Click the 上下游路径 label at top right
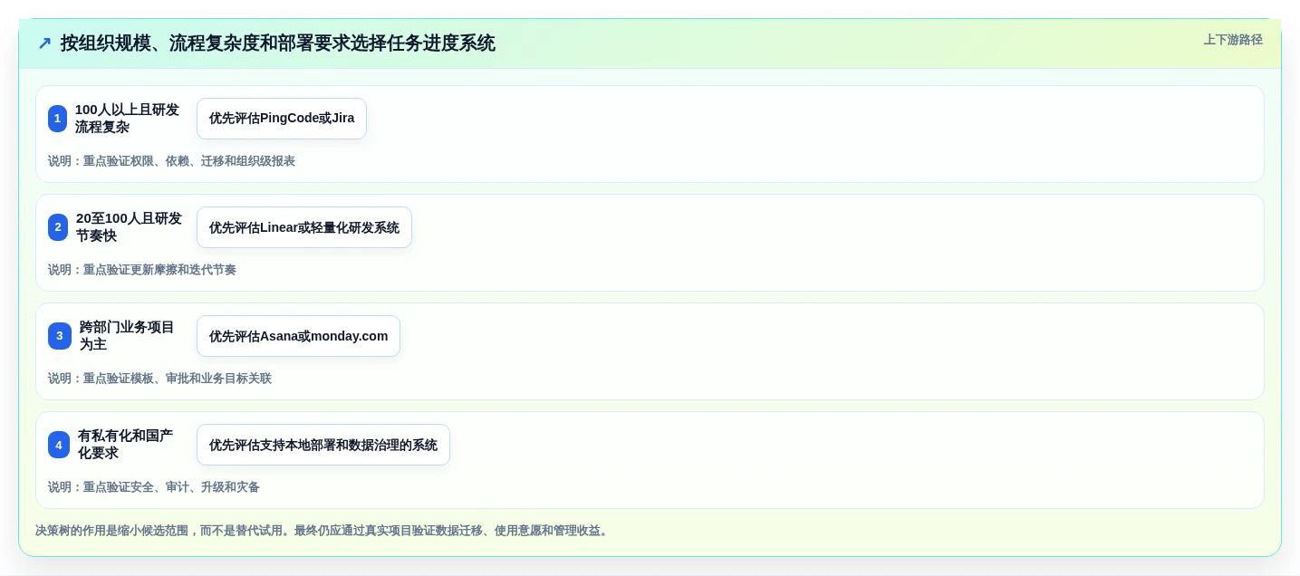The width and height of the screenshot is (1300, 576). point(1233,40)
